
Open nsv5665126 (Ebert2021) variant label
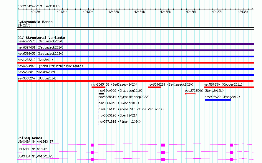pos(118,115)
